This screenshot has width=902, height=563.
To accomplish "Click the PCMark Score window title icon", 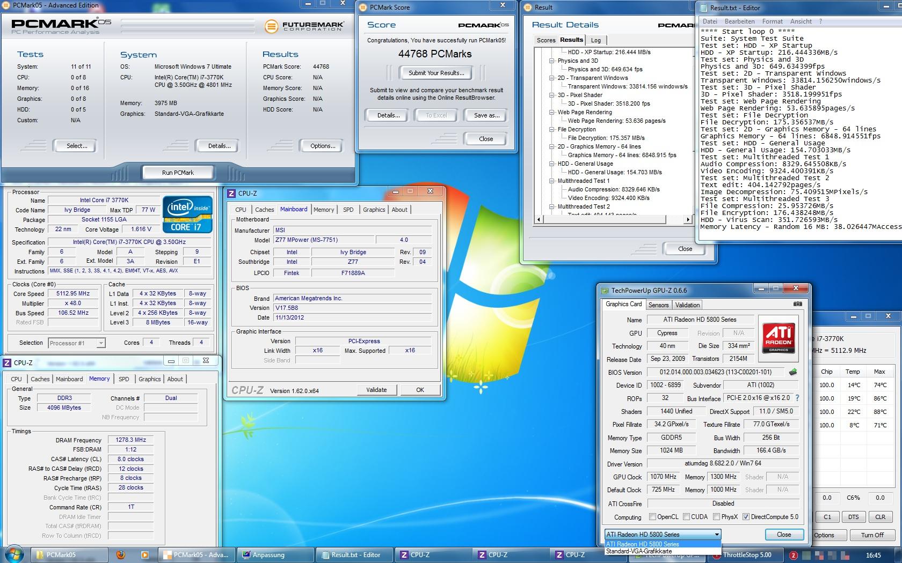I will (x=363, y=7).
